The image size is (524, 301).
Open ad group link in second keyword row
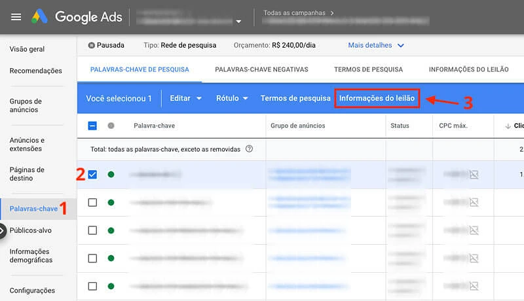click(x=309, y=202)
